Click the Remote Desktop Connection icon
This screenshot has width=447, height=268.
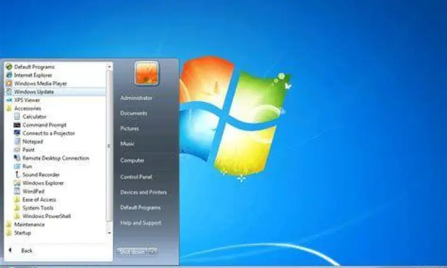17,158
